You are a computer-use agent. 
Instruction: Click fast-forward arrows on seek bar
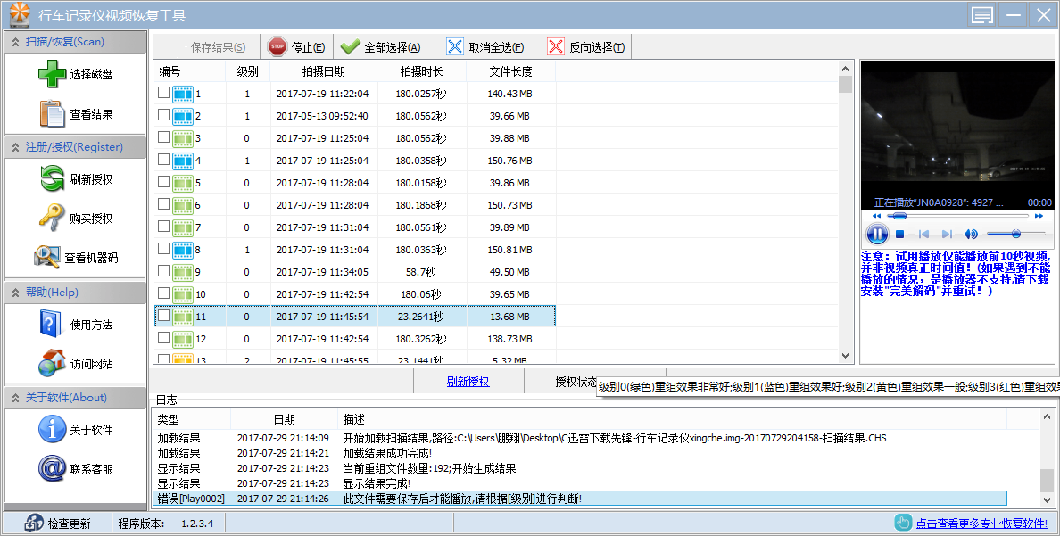coord(1039,216)
